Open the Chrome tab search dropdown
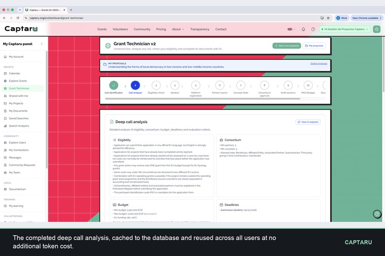 [20, 10]
